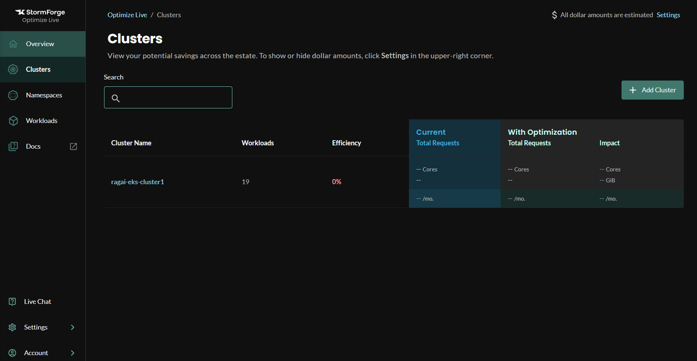Click the Add Cluster button
Screen dimensions: 697x361
click(x=652, y=90)
